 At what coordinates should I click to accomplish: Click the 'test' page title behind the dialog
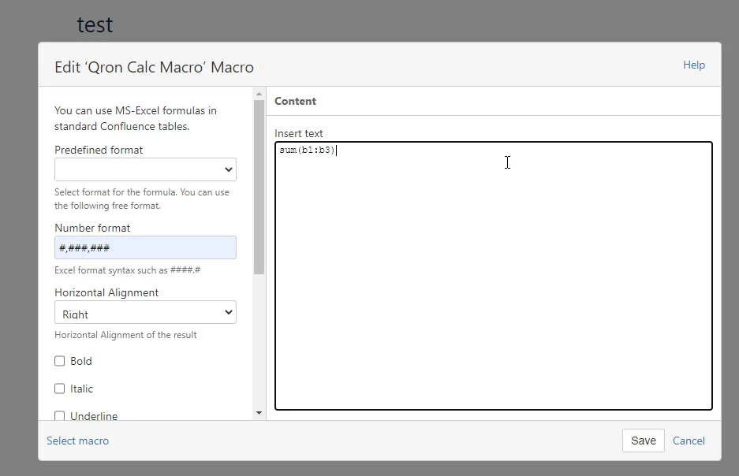click(95, 24)
